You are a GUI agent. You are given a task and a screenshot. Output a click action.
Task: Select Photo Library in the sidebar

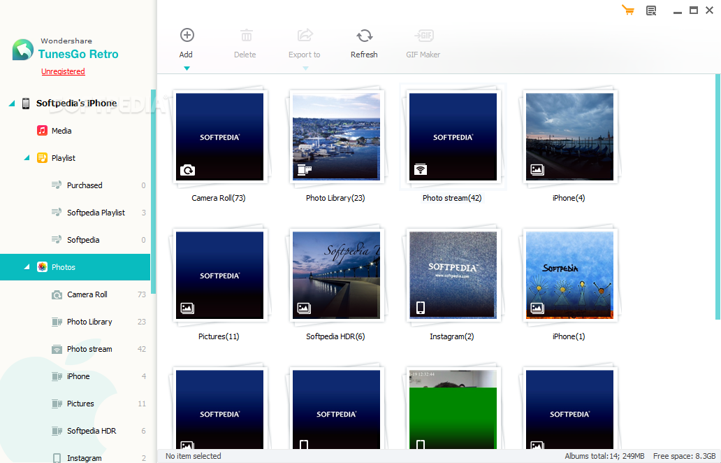(x=75, y=322)
